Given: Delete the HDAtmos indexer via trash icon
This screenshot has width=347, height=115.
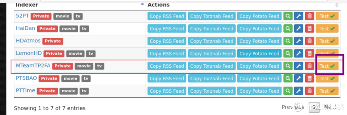Looking at the screenshot, I should tap(310, 41).
